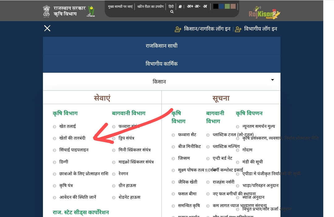
Task: Click the farmer login user icon
Action: [178, 29]
